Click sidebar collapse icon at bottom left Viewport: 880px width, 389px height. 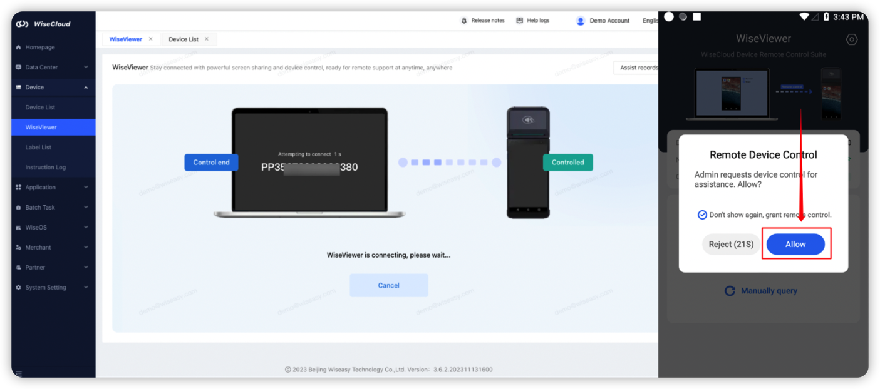click(19, 374)
